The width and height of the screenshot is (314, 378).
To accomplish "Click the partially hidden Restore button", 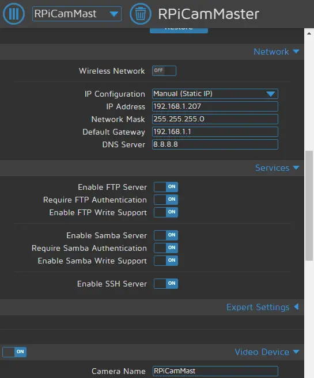I will [x=179, y=30].
